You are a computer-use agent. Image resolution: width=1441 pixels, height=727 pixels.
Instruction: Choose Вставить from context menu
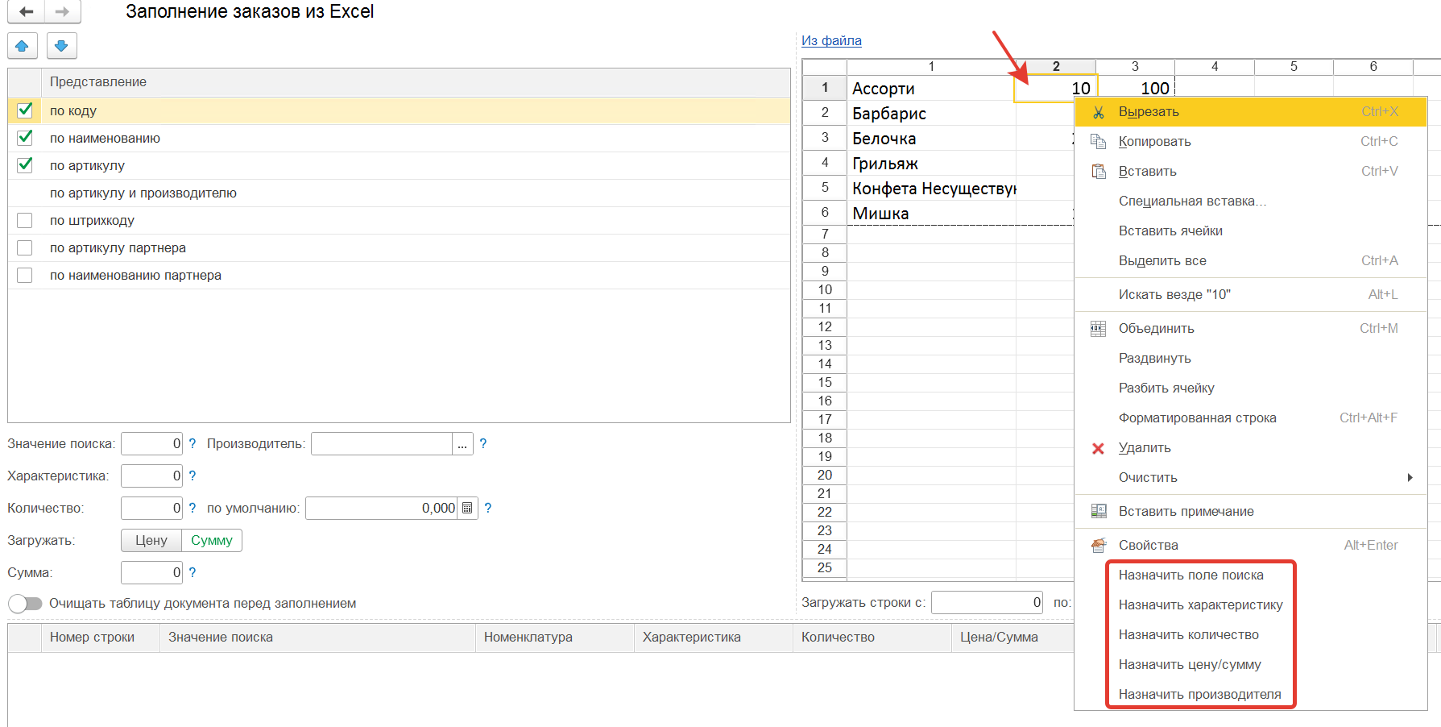(x=1250, y=172)
